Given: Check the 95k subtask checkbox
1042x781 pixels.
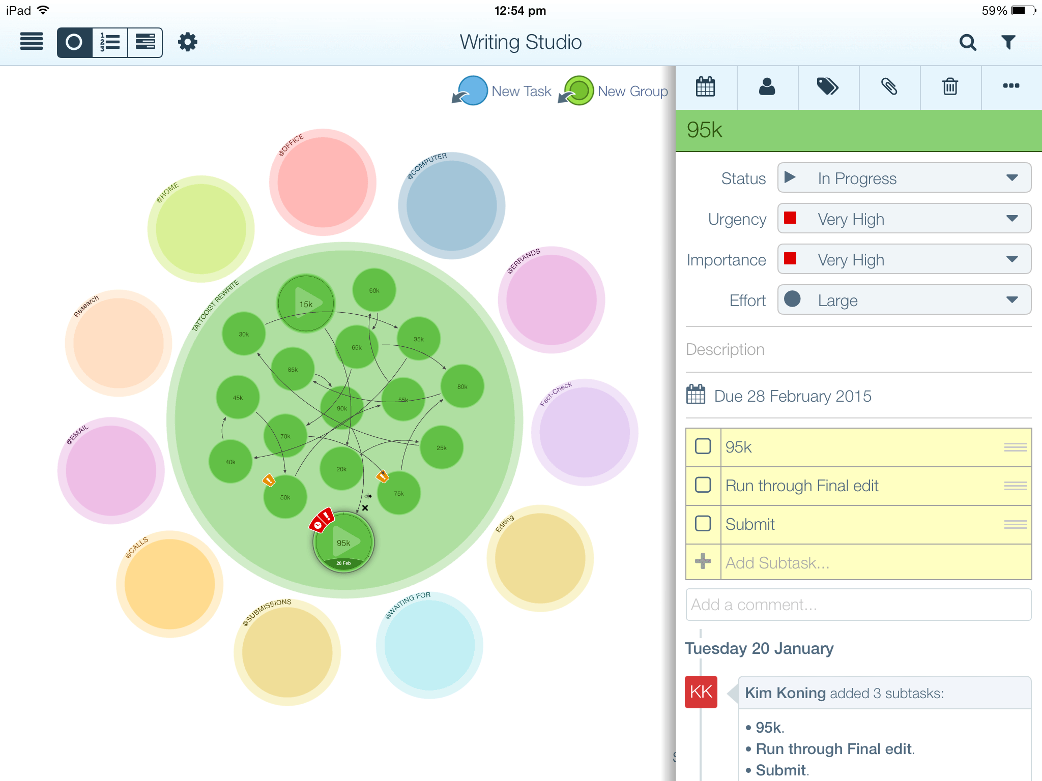Looking at the screenshot, I should point(703,446).
